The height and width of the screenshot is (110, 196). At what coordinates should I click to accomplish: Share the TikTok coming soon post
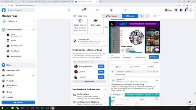tap(151, 67)
